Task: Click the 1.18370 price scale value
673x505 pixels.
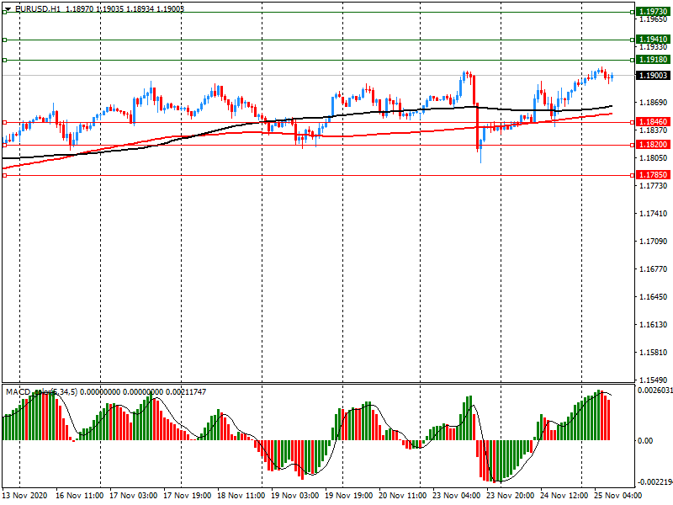Action: [654, 130]
